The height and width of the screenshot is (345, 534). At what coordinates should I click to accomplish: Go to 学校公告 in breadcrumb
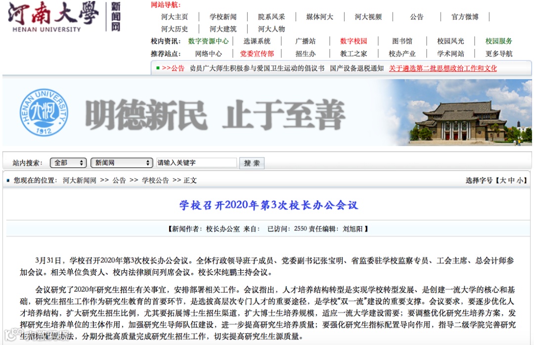coord(155,180)
